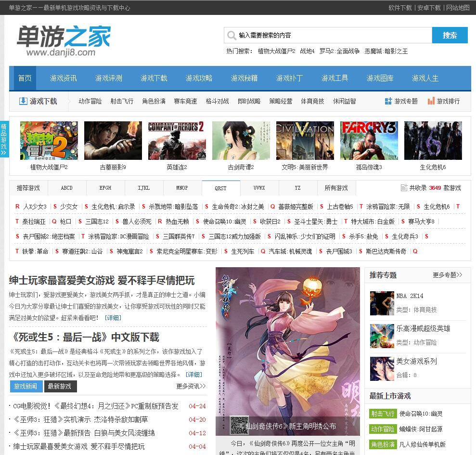Click the 游戏专题 grid icon
Viewport: 476px width, 455px height.
click(x=388, y=101)
